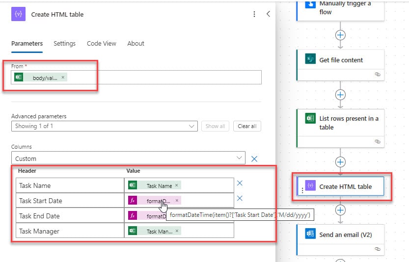
Task: Click the Outlook icon on Send an email
Action: (310, 234)
